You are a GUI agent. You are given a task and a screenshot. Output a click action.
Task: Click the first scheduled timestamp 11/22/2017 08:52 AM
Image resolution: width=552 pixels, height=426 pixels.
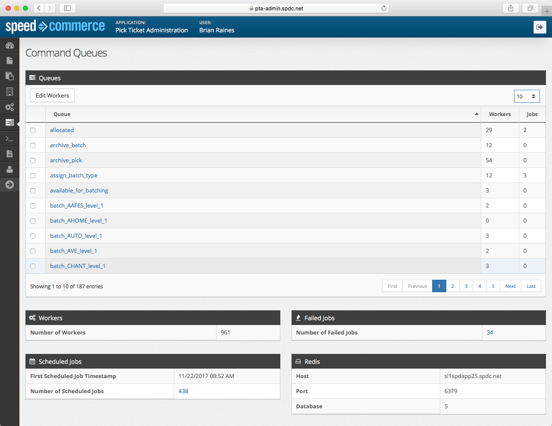coord(206,376)
